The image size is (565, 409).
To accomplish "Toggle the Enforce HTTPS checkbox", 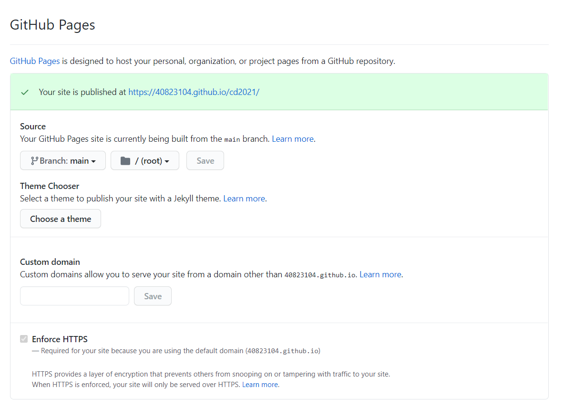I will (x=24, y=339).
